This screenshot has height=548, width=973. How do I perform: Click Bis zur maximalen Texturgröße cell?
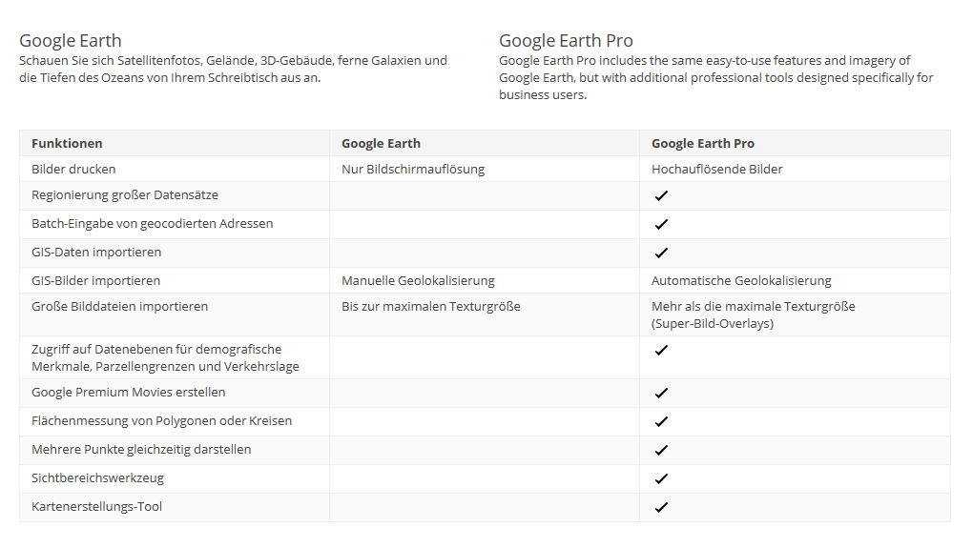click(430, 306)
